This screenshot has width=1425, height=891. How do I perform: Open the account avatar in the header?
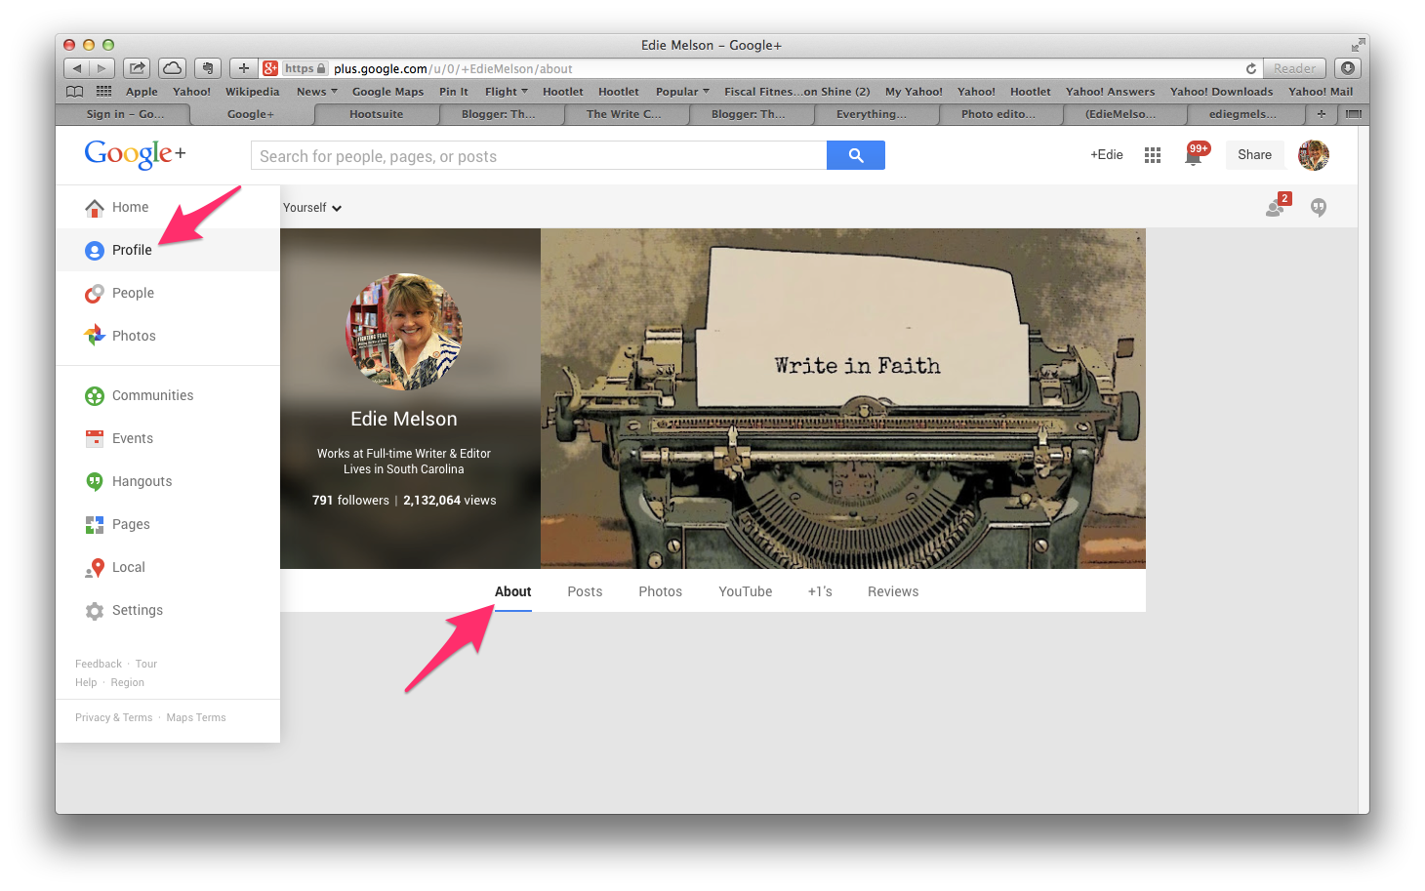coord(1314,155)
